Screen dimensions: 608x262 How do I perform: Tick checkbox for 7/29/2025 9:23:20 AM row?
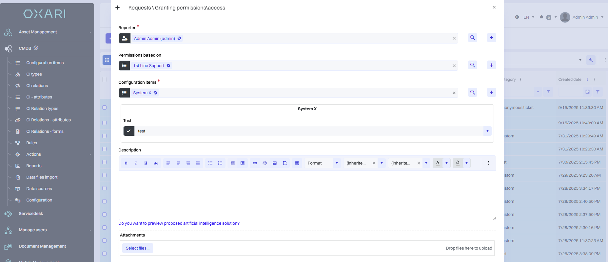pos(104,175)
